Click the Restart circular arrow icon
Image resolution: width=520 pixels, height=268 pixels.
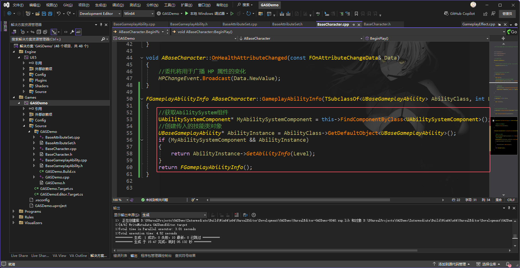click(x=248, y=13)
